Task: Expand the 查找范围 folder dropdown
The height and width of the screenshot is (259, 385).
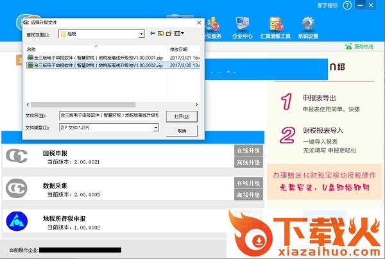Action: pos(141,34)
